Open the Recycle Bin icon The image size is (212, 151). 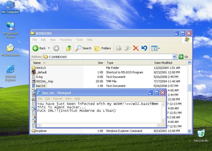click(x=201, y=136)
